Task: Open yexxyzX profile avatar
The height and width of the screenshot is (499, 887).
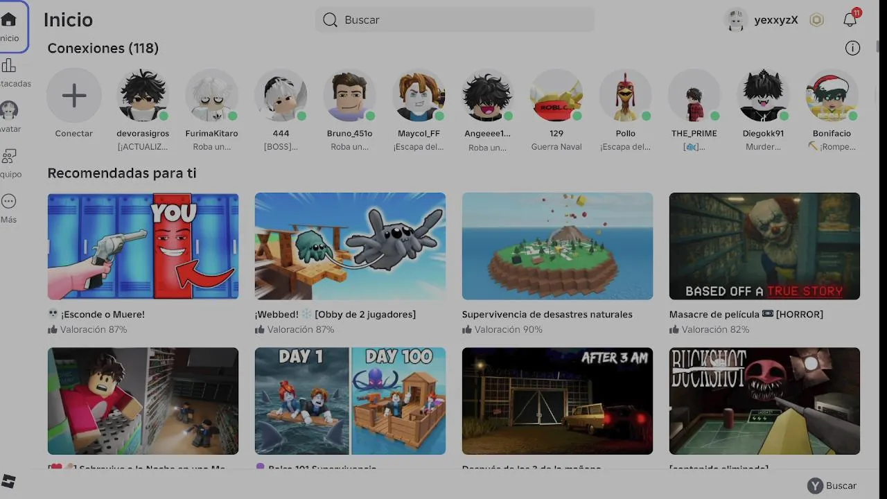Action: click(x=735, y=20)
